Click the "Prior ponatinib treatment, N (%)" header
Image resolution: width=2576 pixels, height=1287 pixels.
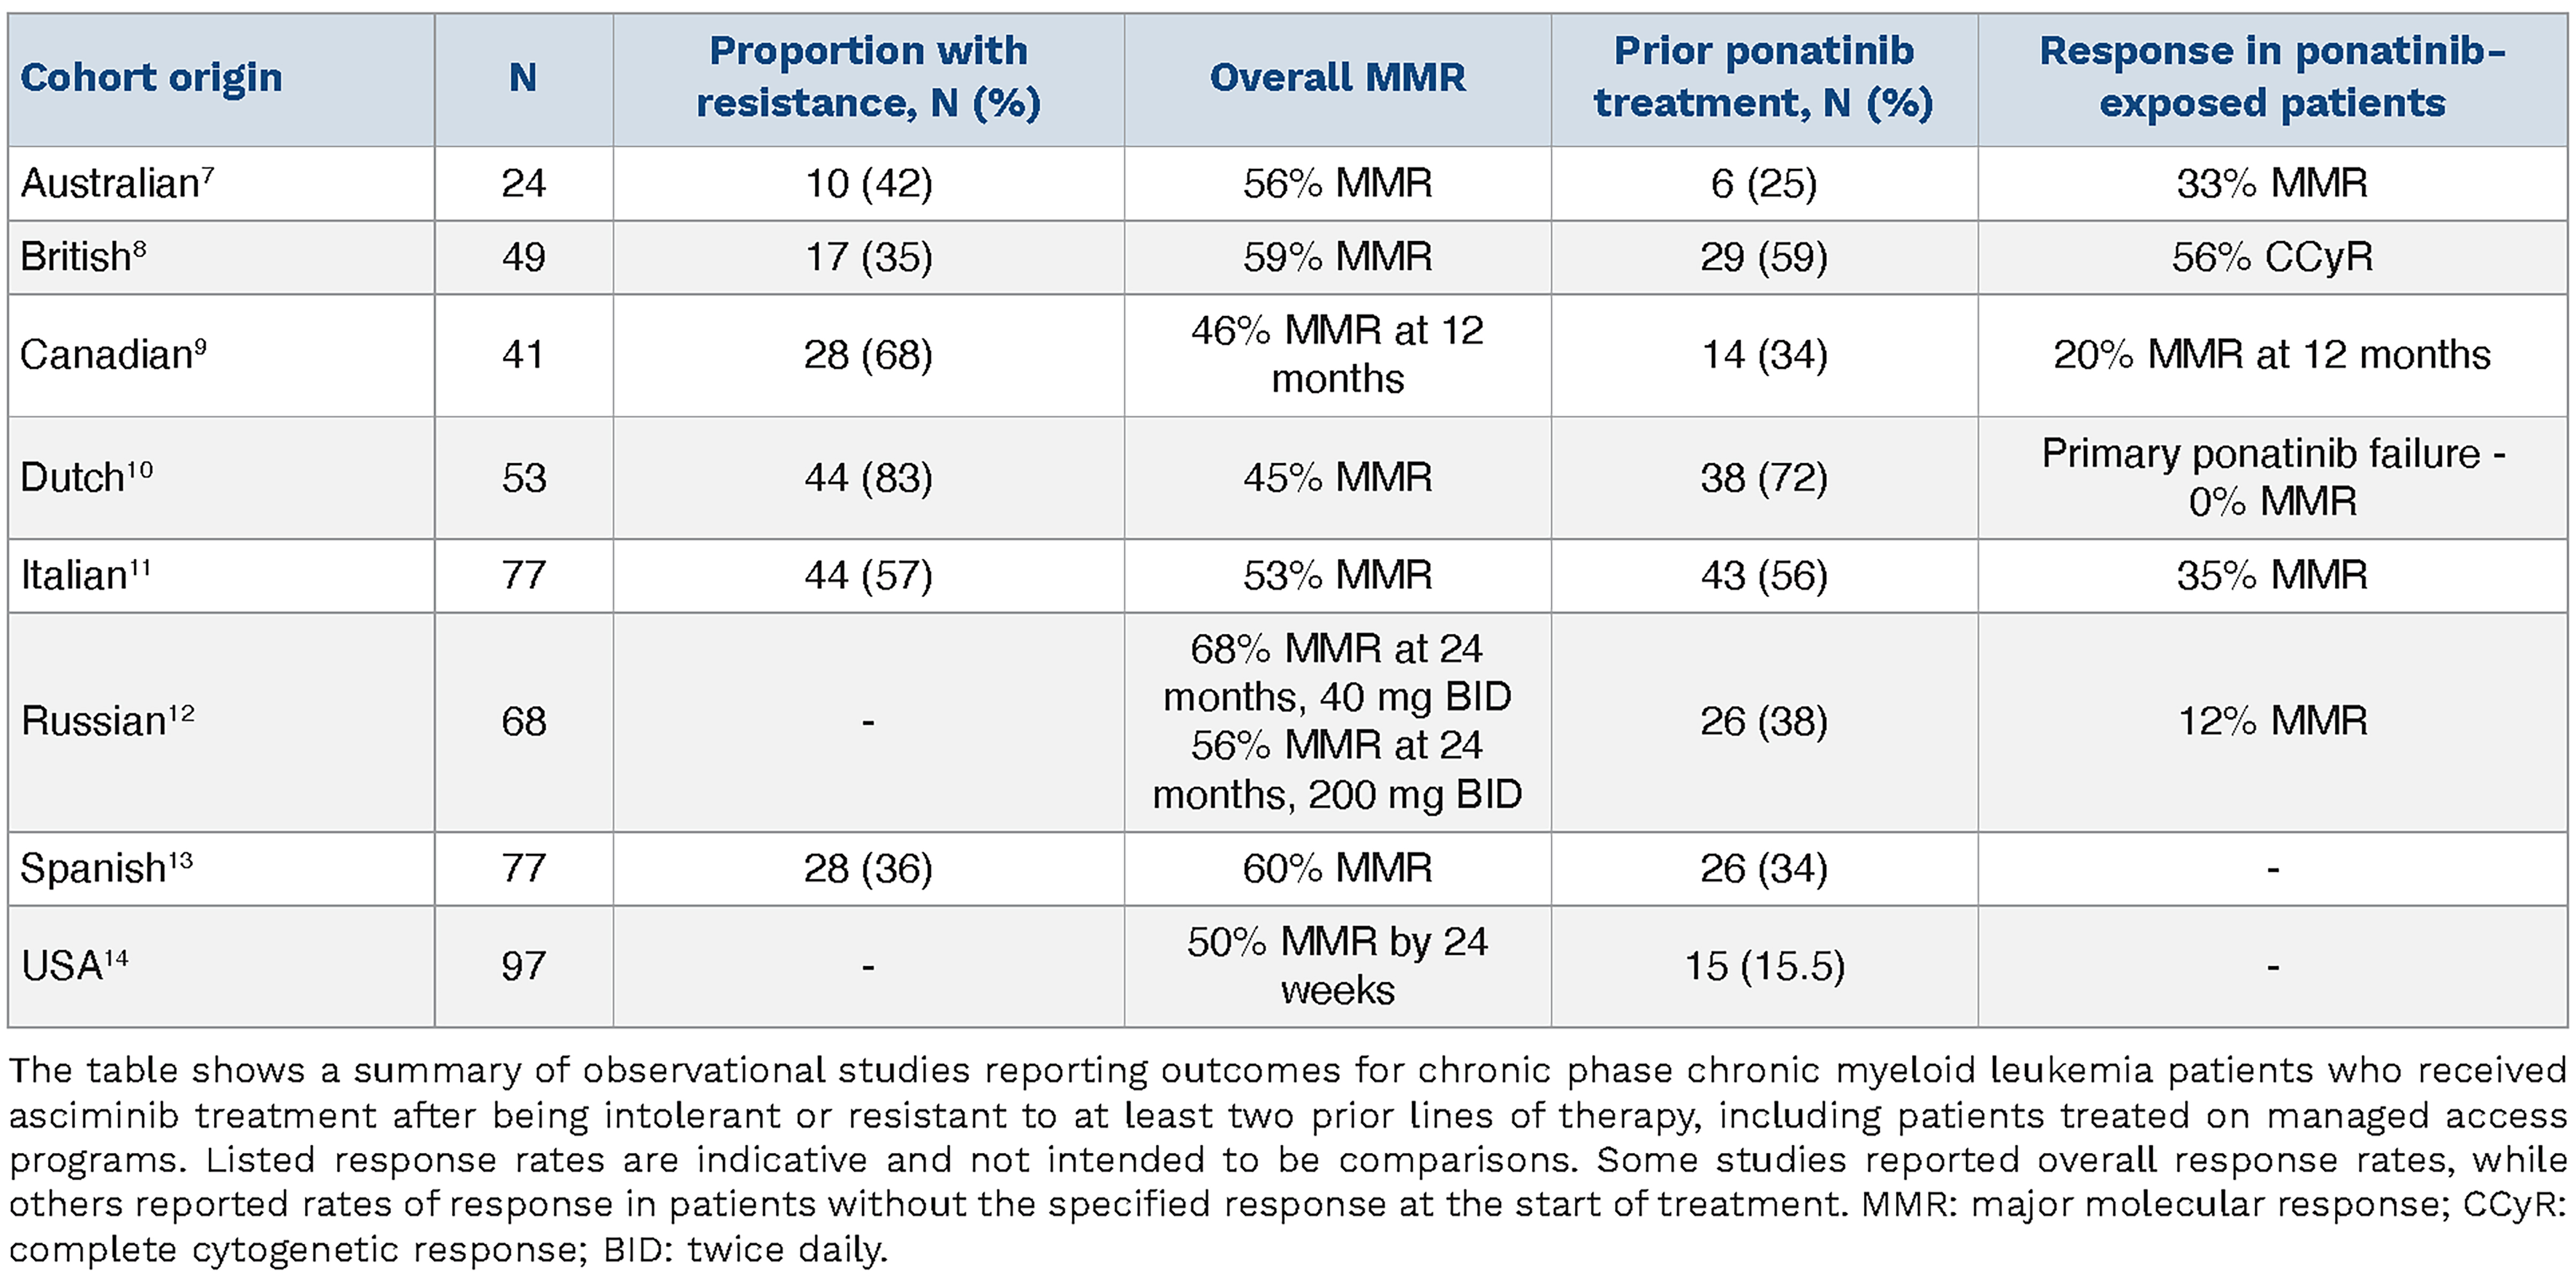coord(1763,77)
